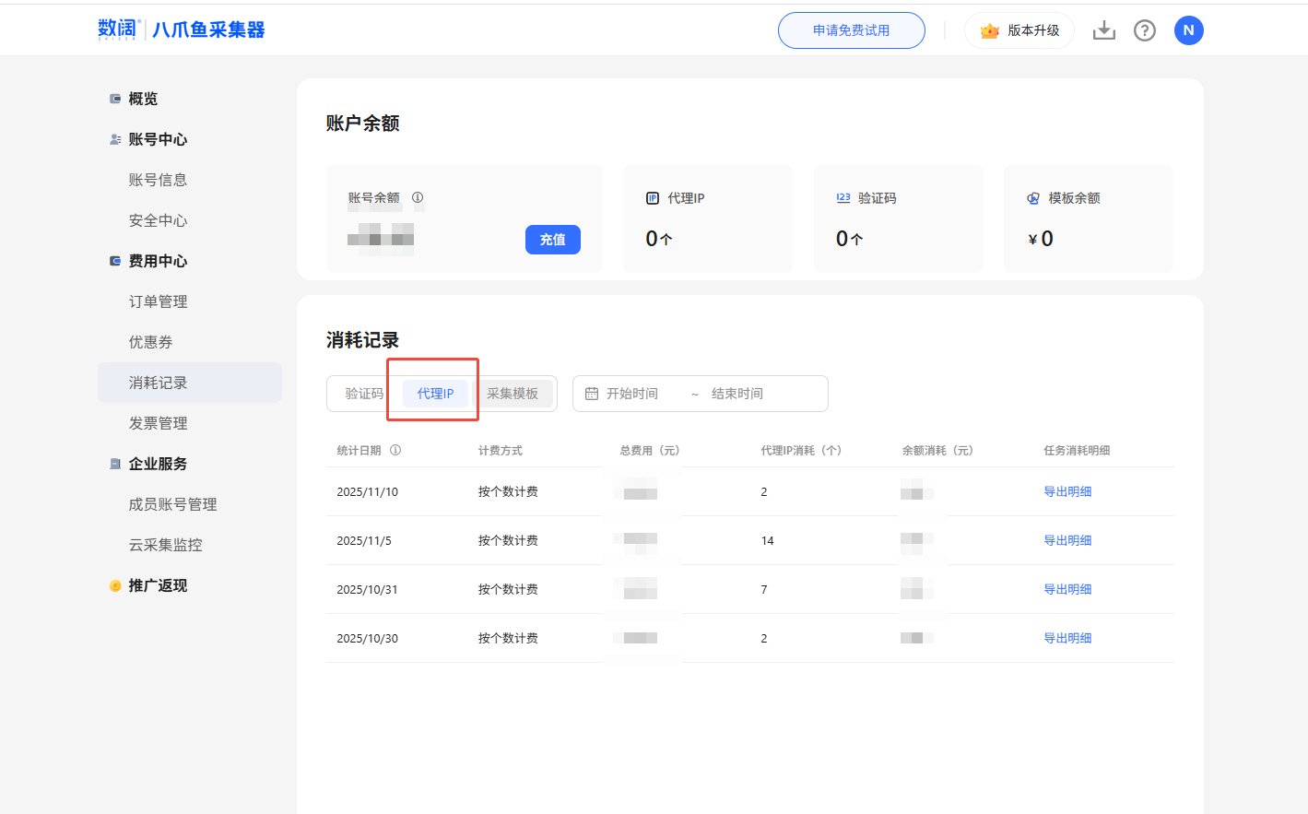Export details for 2025/11/5 row
The image size is (1308, 814).
(x=1067, y=540)
